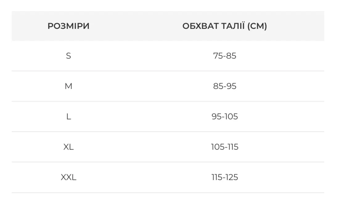This screenshot has width=339, height=205.
Task: Click the divider line between L and XL rows
Action: click(x=168, y=132)
